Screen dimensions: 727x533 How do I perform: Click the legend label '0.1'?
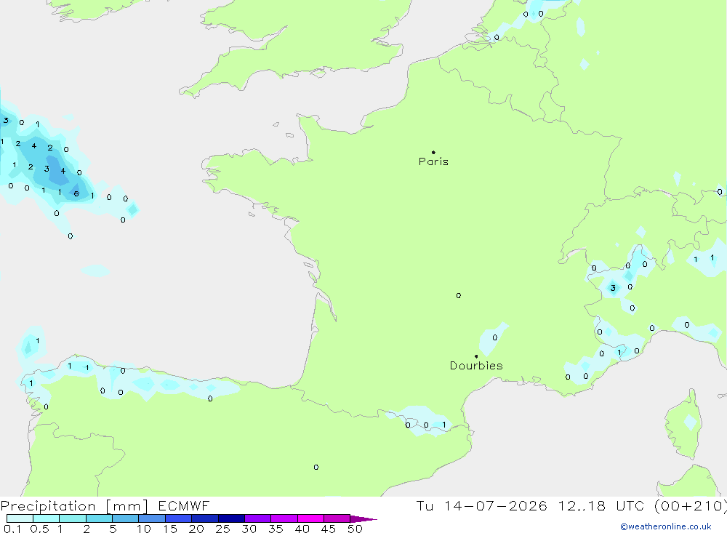click(12, 529)
